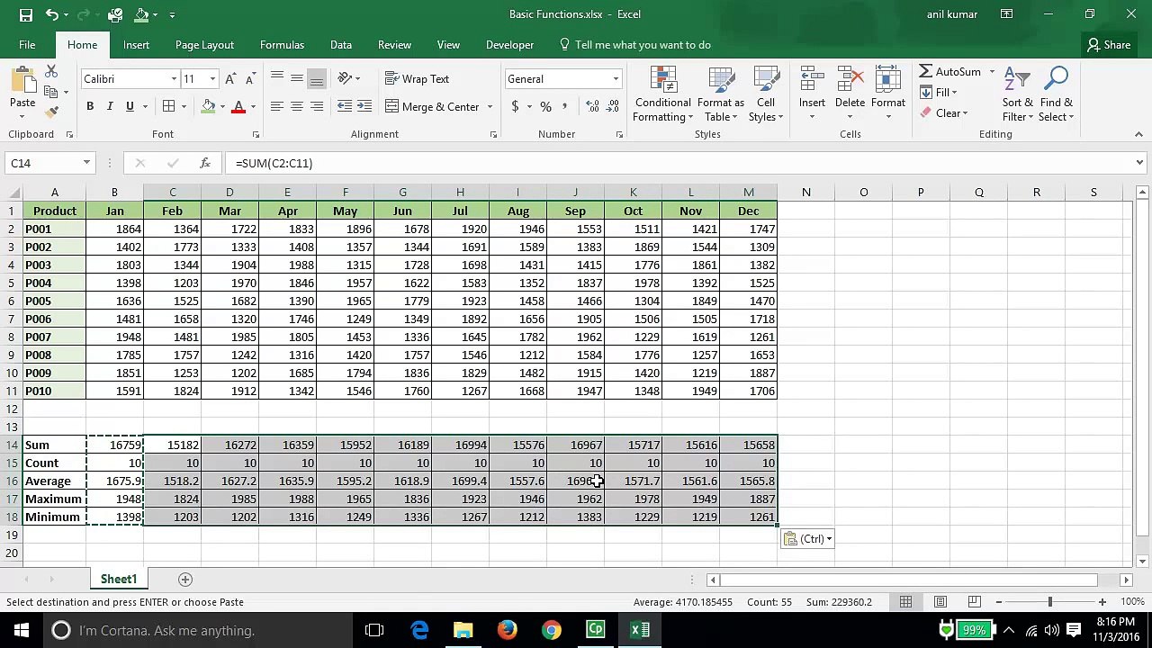Expand the Merge & Center dropdown arrow

[490, 106]
